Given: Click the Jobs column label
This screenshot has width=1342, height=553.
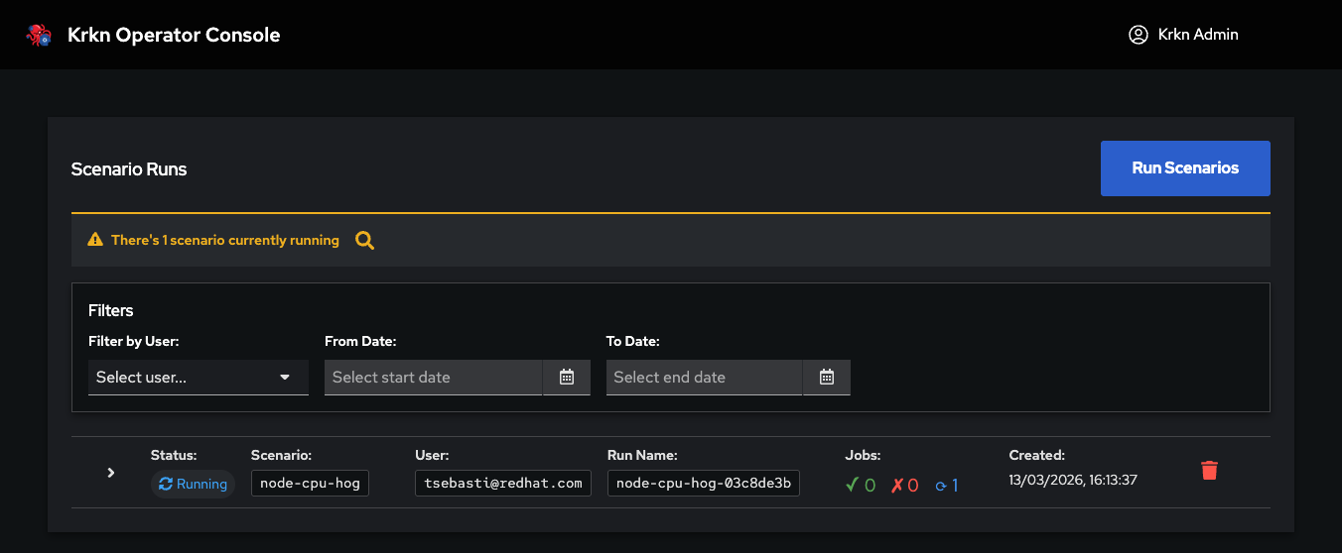Looking at the screenshot, I should [x=864, y=455].
